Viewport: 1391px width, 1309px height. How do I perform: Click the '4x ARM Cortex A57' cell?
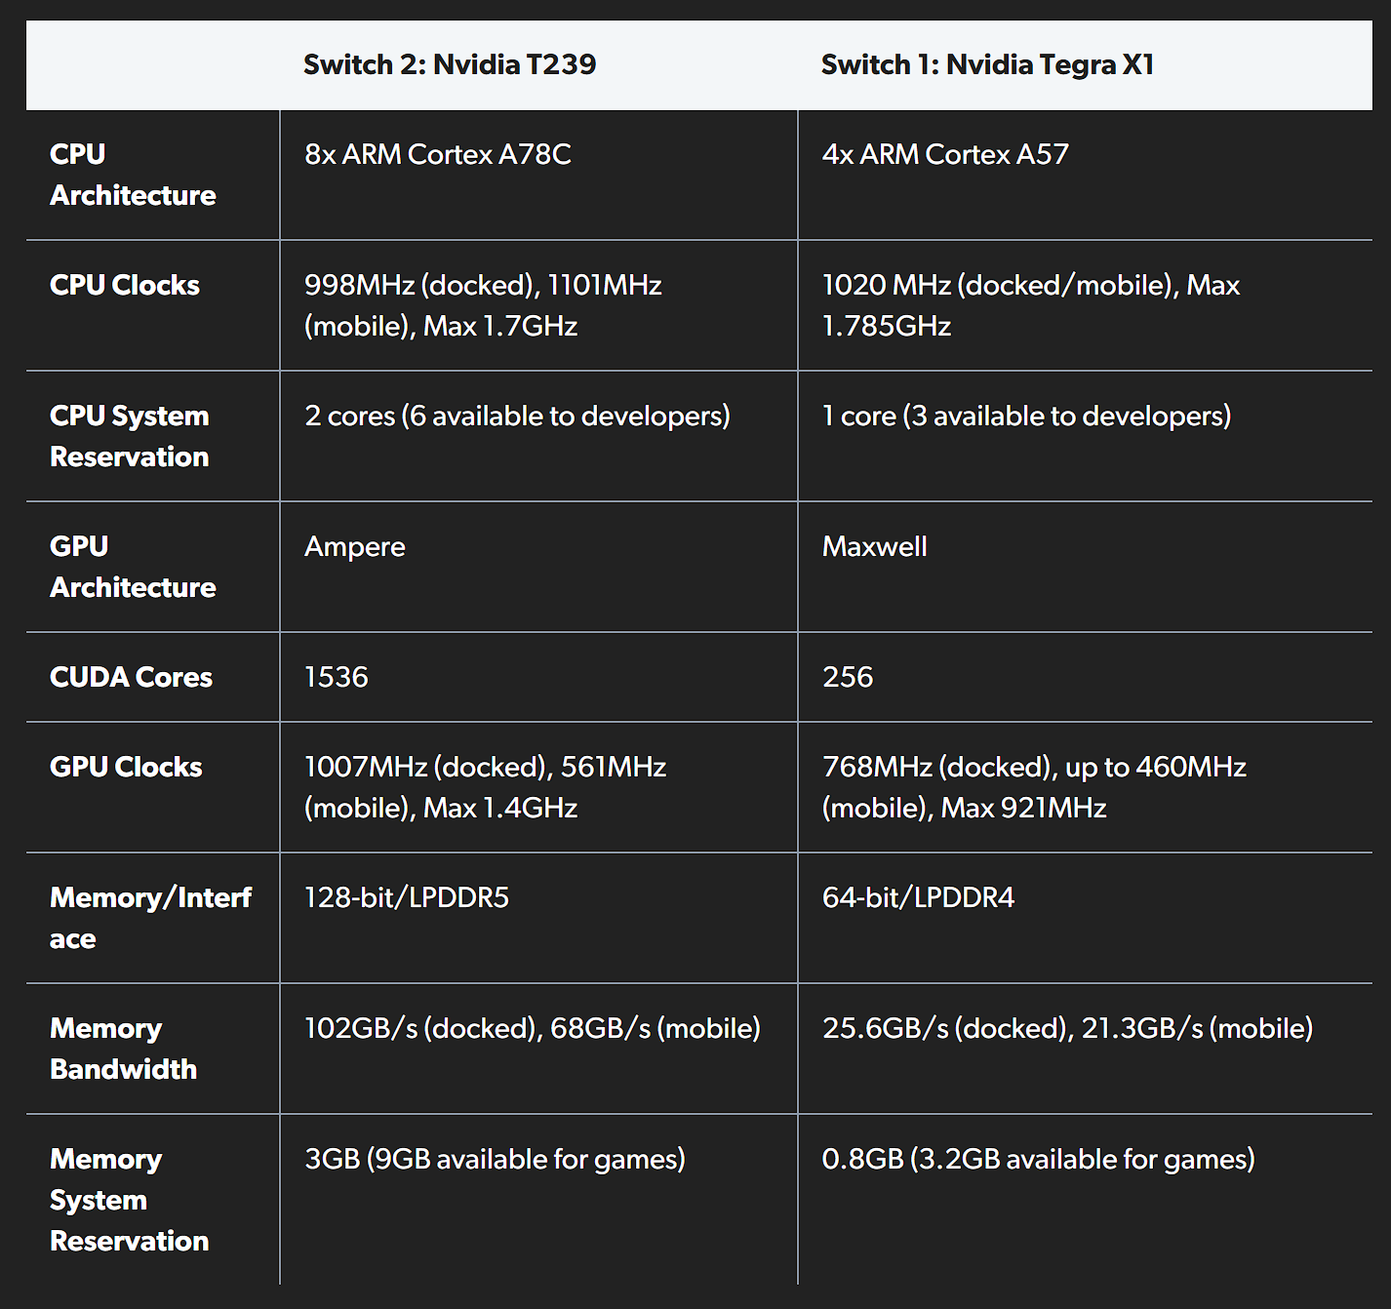(x=945, y=154)
